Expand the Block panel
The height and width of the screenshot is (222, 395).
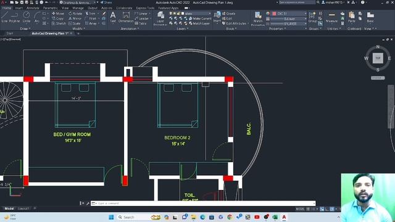click(x=231, y=29)
